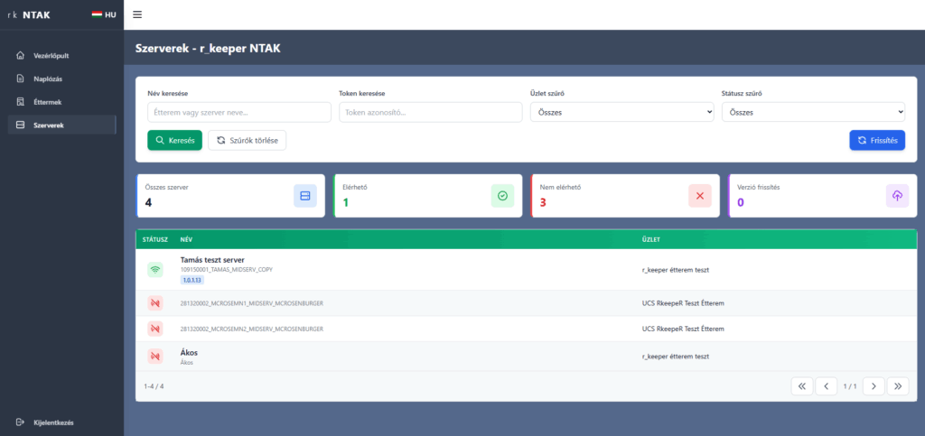Jump to last page with double-right arrow
The height and width of the screenshot is (436, 925).
pyautogui.click(x=898, y=386)
